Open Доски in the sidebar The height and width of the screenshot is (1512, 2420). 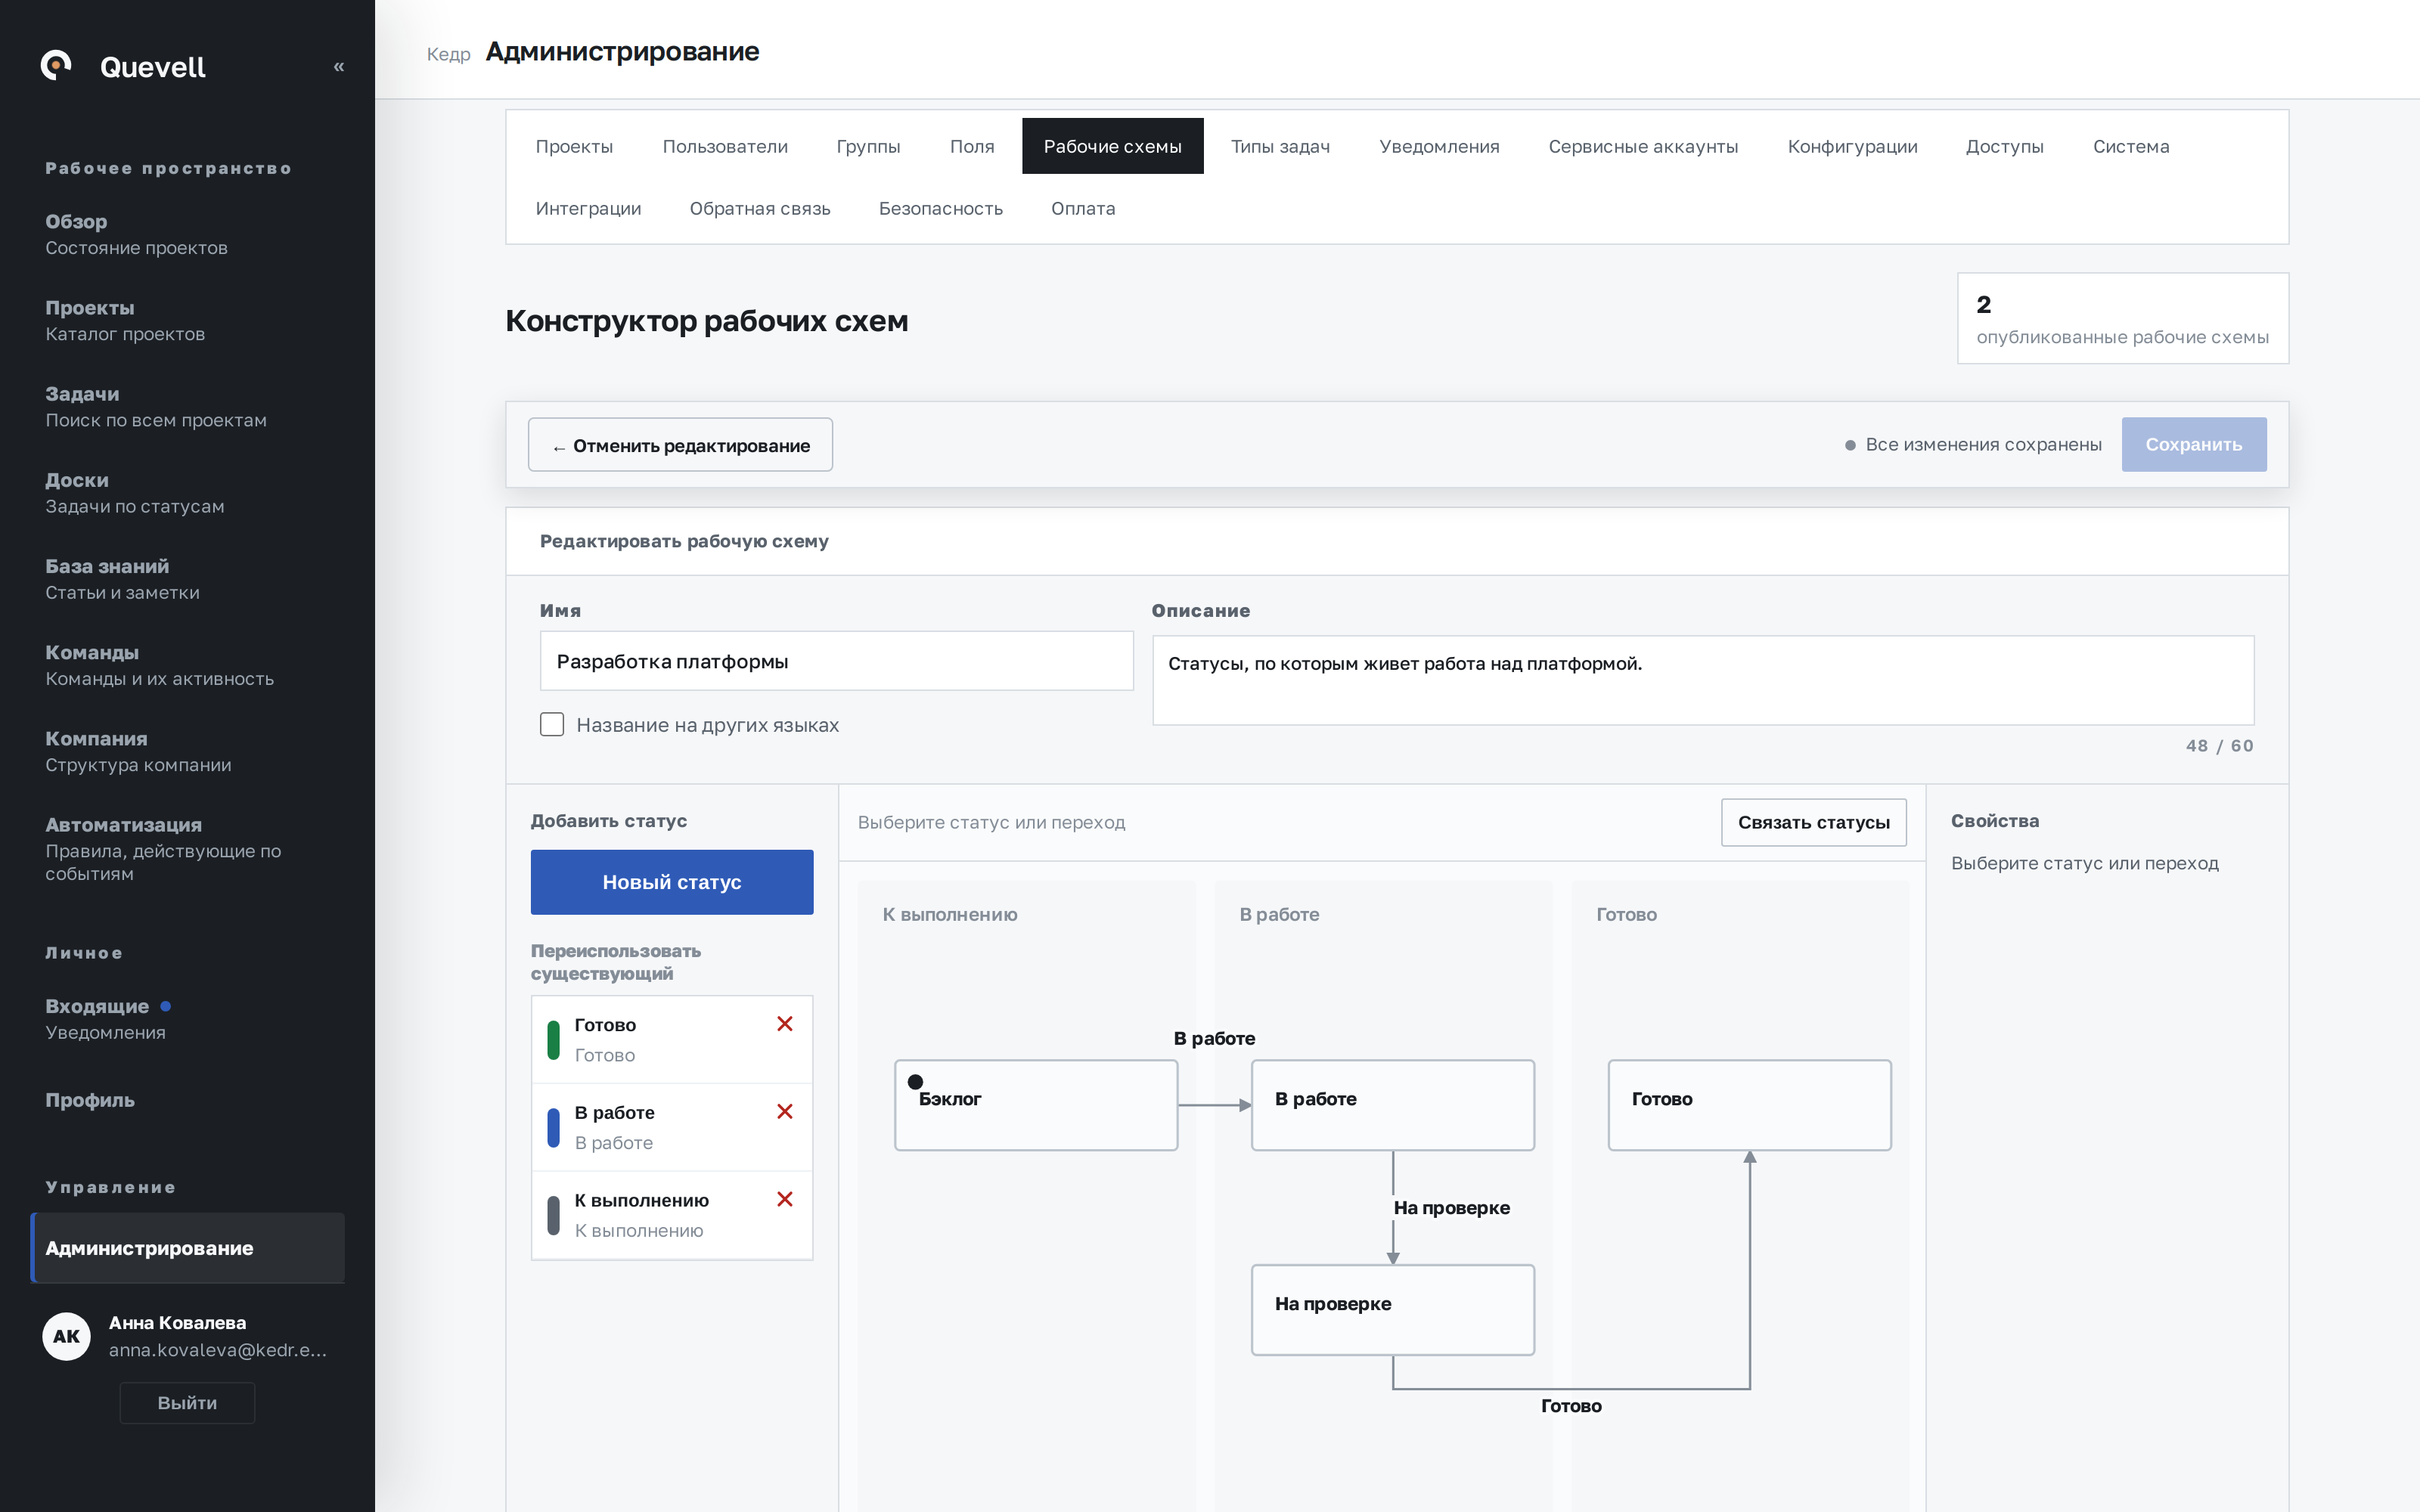[x=187, y=493]
